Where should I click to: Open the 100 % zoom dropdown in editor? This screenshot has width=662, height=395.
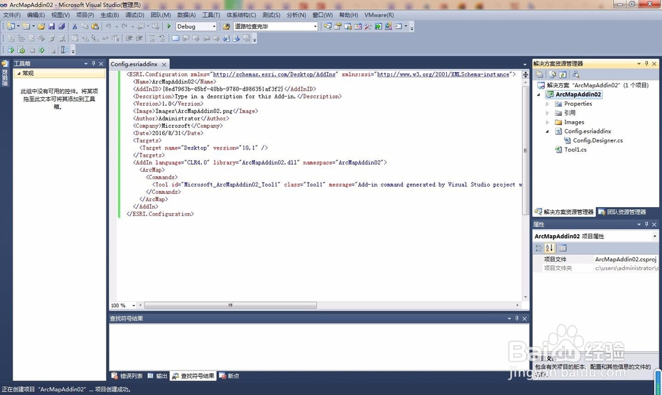click(134, 305)
